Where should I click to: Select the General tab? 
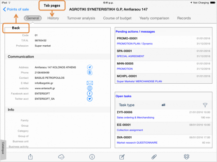[x=33, y=18]
